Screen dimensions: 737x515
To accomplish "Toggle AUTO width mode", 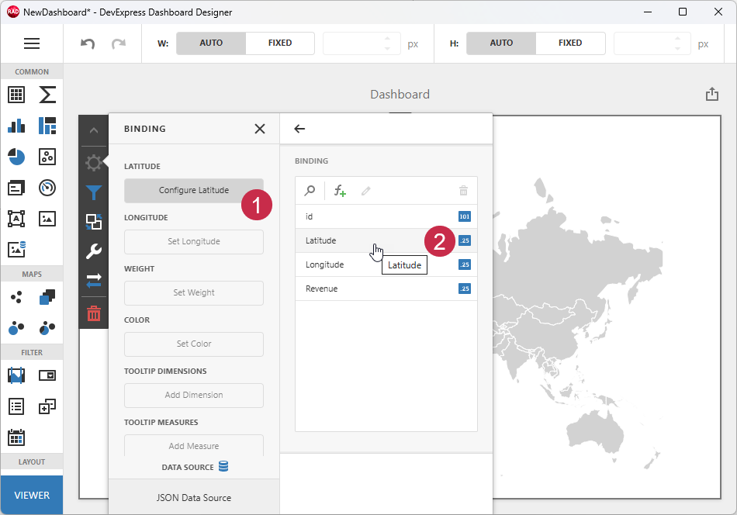I will click(210, 43).
